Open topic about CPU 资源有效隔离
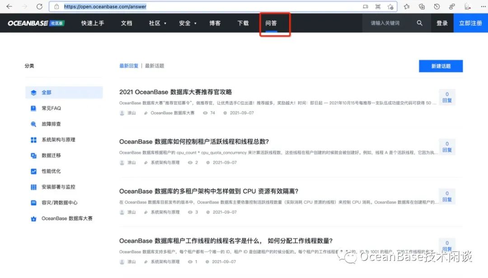 tap(209, 191)
